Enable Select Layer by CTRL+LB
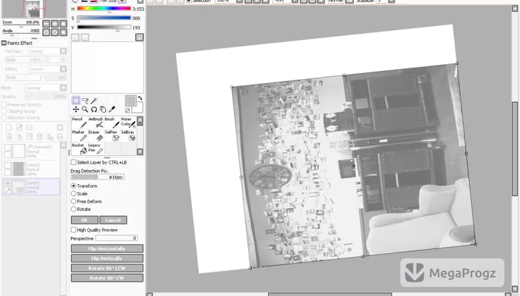 coord(73,162)
